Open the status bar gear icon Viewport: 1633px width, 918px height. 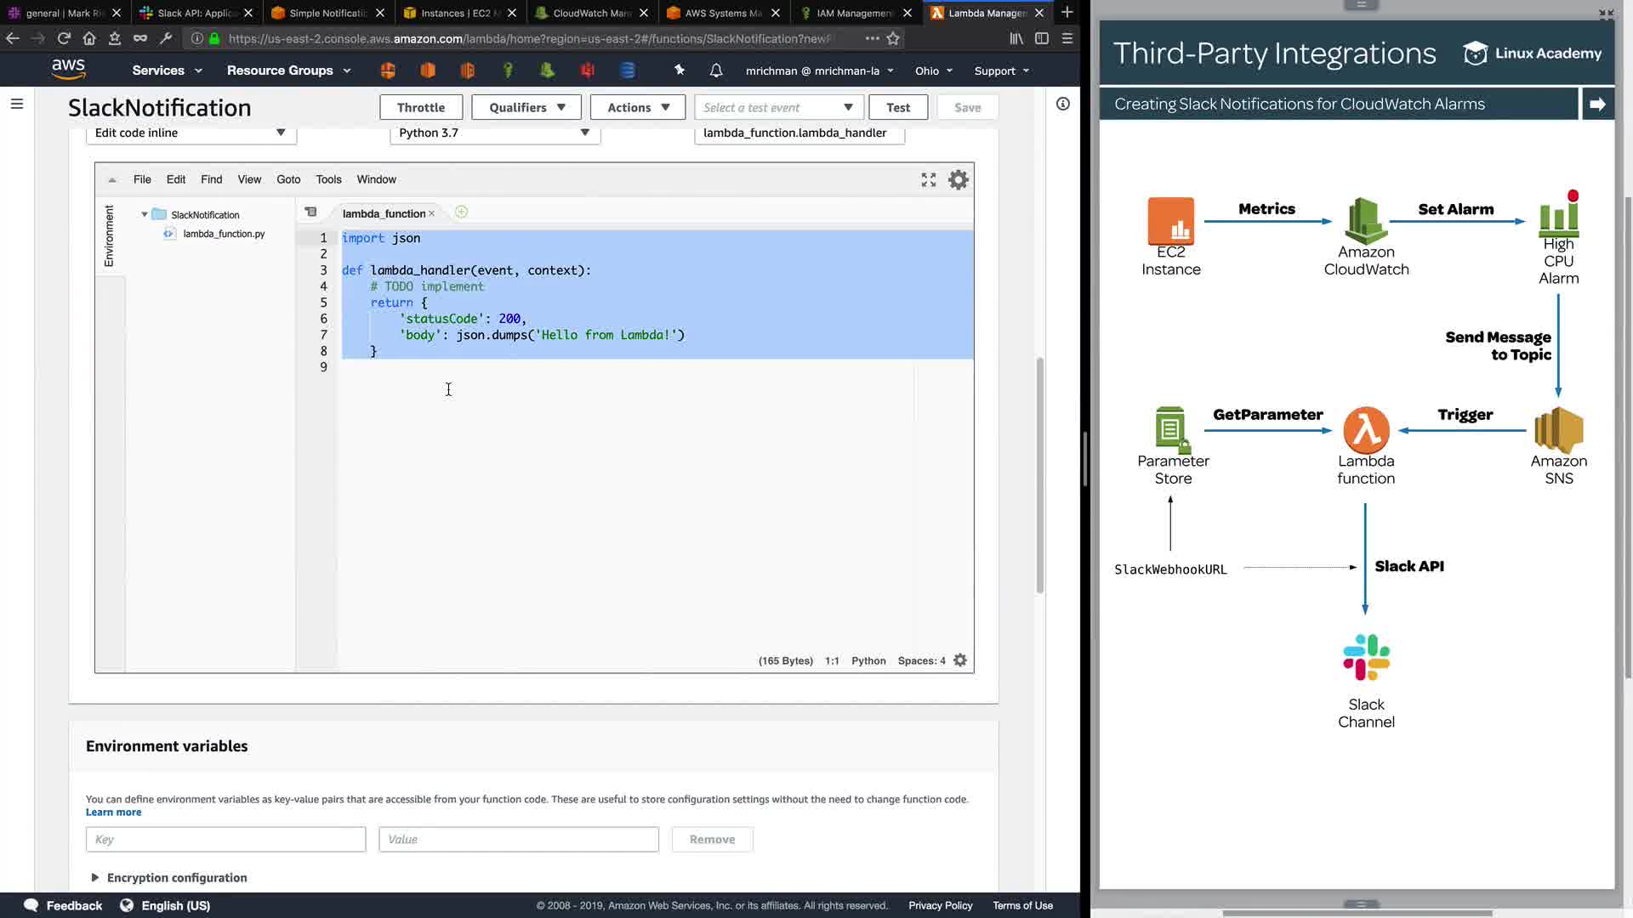click(x=960, y=660)
